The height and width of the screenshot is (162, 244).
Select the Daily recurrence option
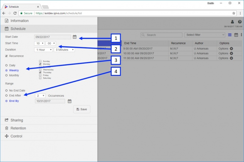coord(6,65)
